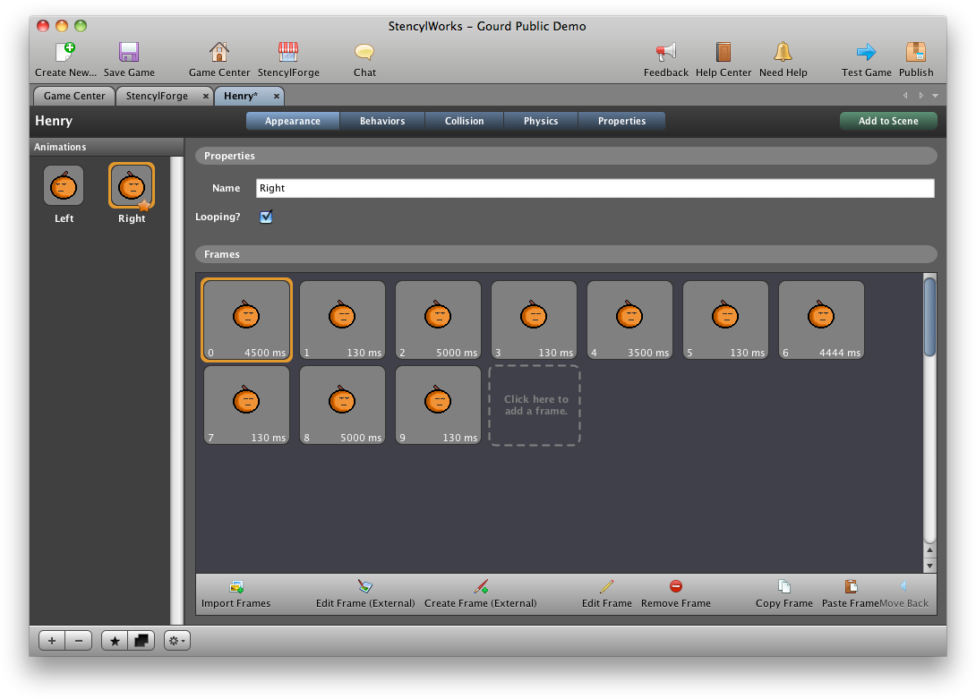Click the Publish package icon

click(915, 53)
